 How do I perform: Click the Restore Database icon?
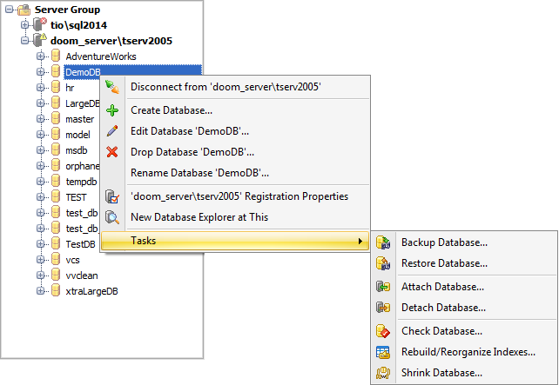point(382,263)
